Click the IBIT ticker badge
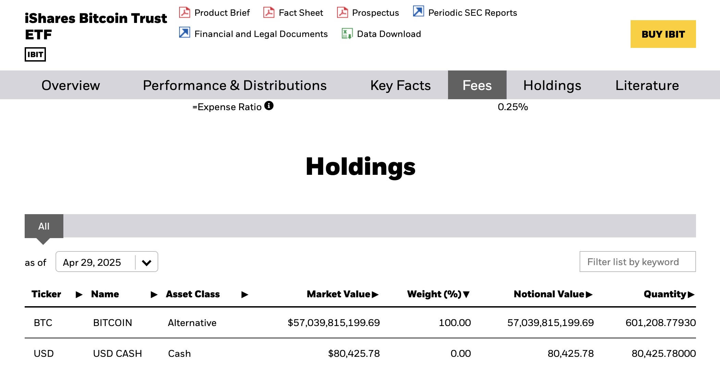 pyautogui.click(x=35, y=54)
